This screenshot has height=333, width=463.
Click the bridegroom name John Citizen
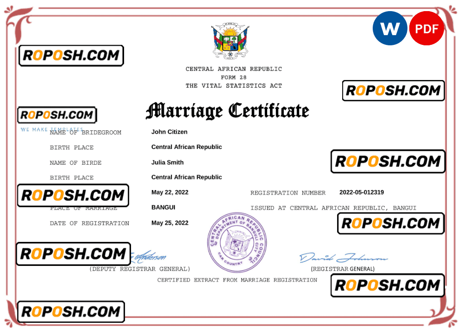(x=169, y=132)
